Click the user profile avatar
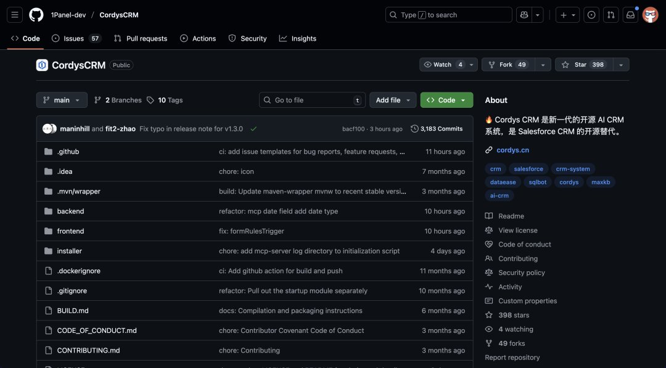The width and height of the screenshot is (666, 368). tap(650, 15)
